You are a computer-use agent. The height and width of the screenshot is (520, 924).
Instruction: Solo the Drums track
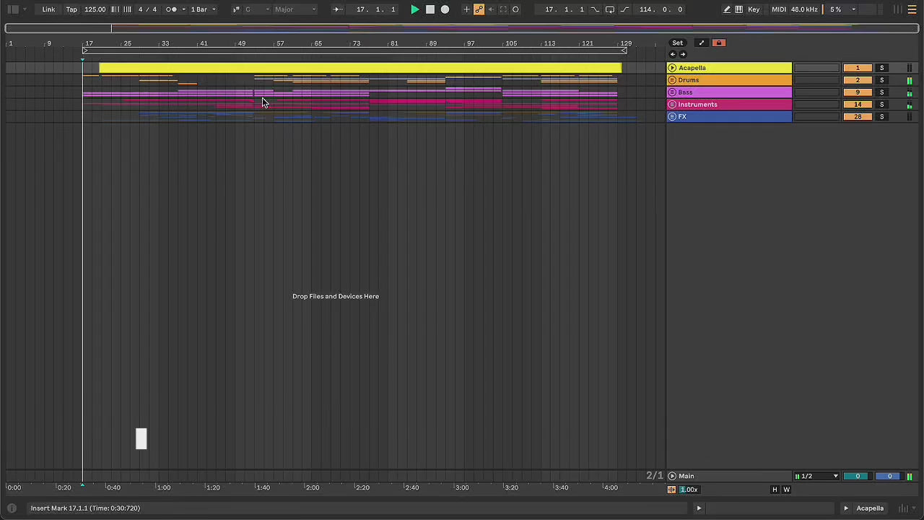point(881,80)
